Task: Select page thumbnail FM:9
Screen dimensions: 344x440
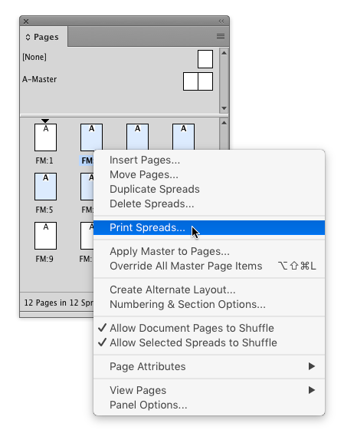Action: click(45, 236)
